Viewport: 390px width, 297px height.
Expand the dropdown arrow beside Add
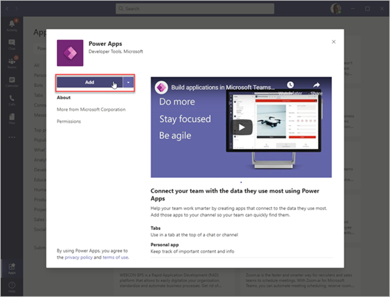tap(128, 82)
